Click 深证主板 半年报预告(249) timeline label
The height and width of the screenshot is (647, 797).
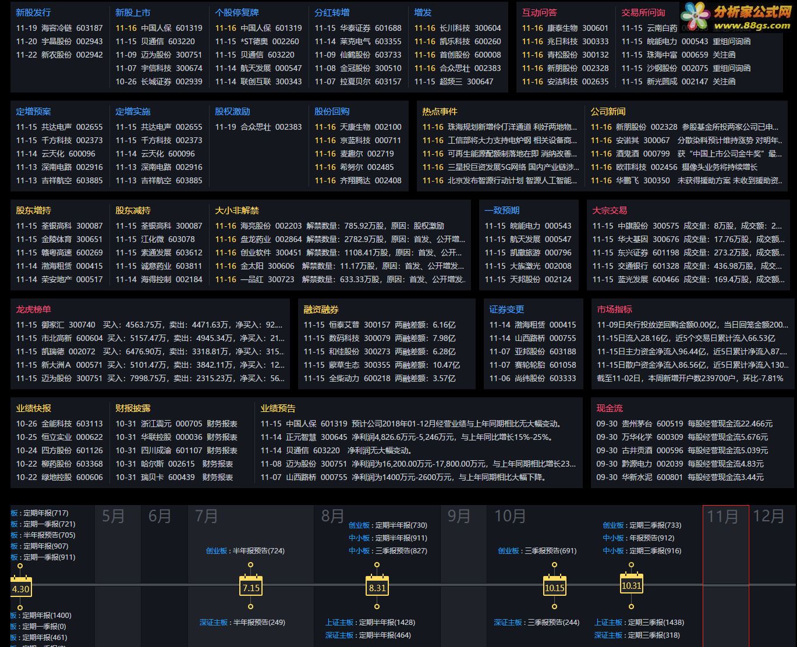pos(242,622)
